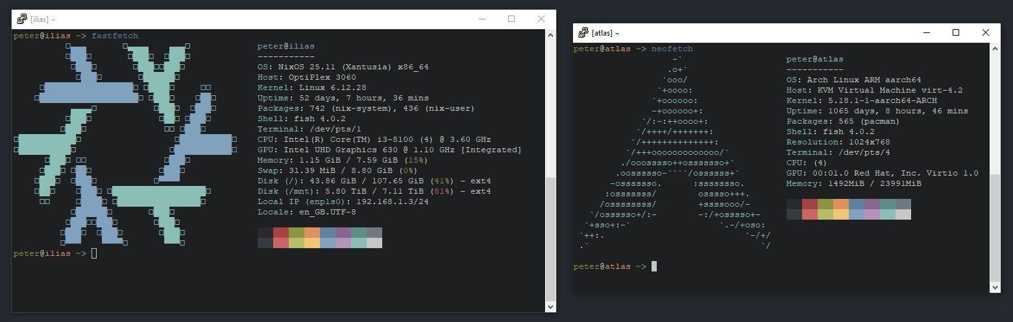Click the '[atlas] ~' window title text
Screen dimensions: 1013x322
click(x=605, y=33)
